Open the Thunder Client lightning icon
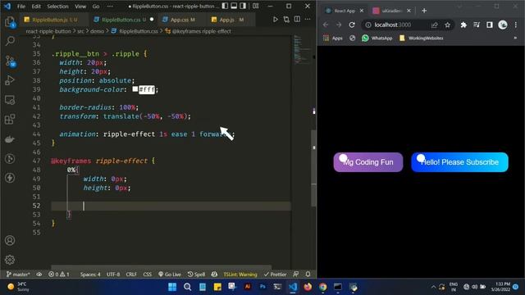This screenshot has height=295, width=525. point(10,178)
